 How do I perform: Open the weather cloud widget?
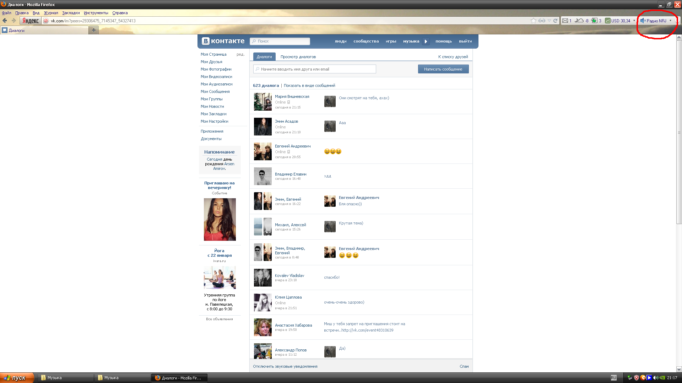coord(579,21)
